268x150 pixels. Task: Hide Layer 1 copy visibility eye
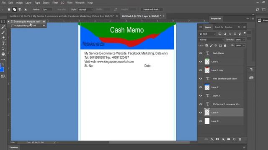pyautogui.click(x=201, y=70)
